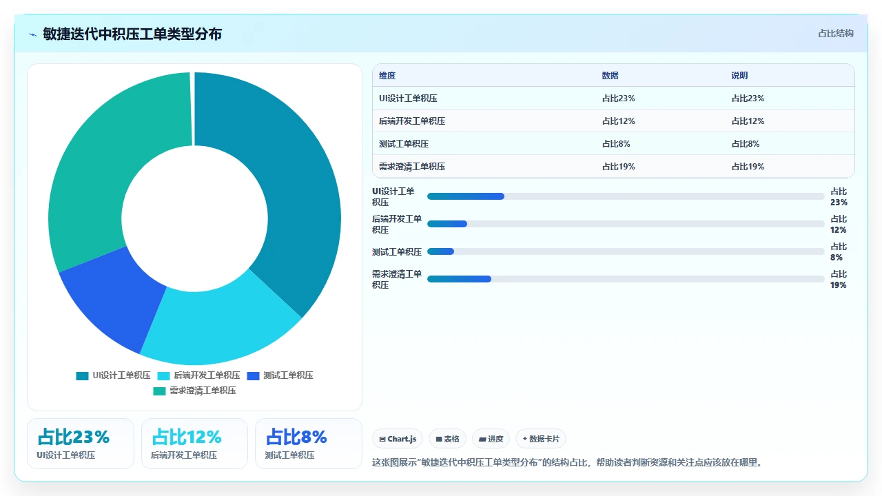Viewport: 882px width, 496px height.
Task: Click the 数据 column header
Action: (x=611, y=76)
